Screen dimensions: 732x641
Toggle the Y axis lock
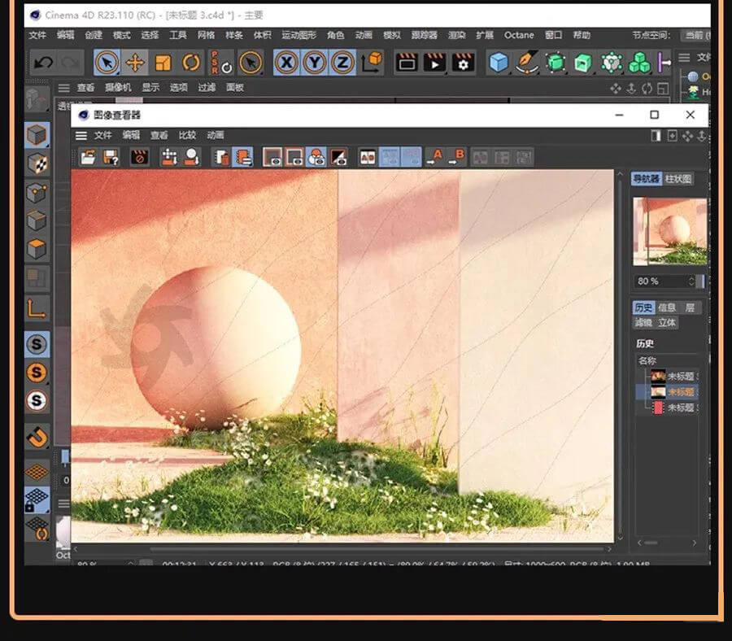314,63
